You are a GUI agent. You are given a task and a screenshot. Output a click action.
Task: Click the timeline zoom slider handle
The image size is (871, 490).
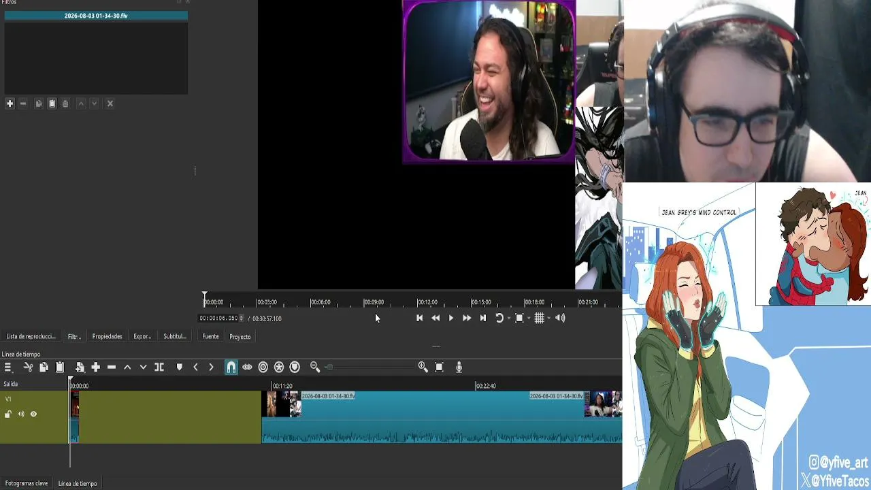point(329,367)
